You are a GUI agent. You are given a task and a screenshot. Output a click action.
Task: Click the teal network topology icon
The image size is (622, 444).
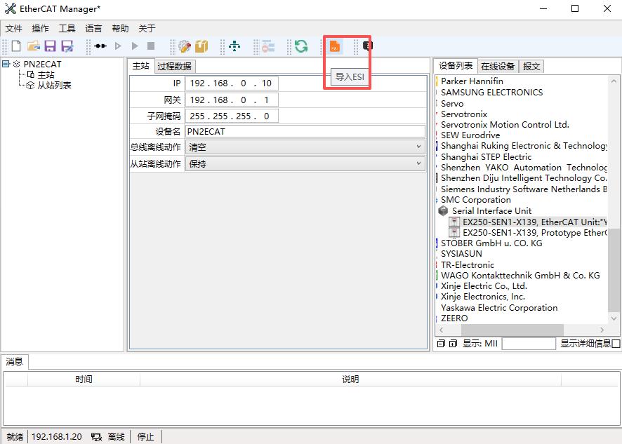click(x=234, y=46)
